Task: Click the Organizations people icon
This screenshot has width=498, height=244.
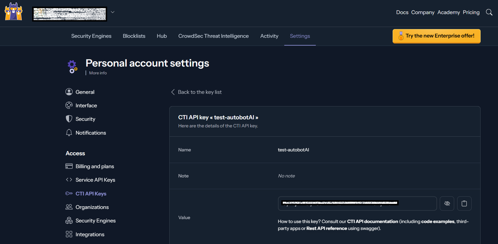Action: point(69,207)
